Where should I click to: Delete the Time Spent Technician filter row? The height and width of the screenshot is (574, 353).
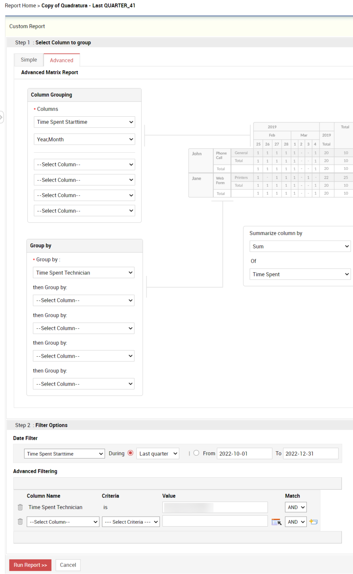point(20,507)
